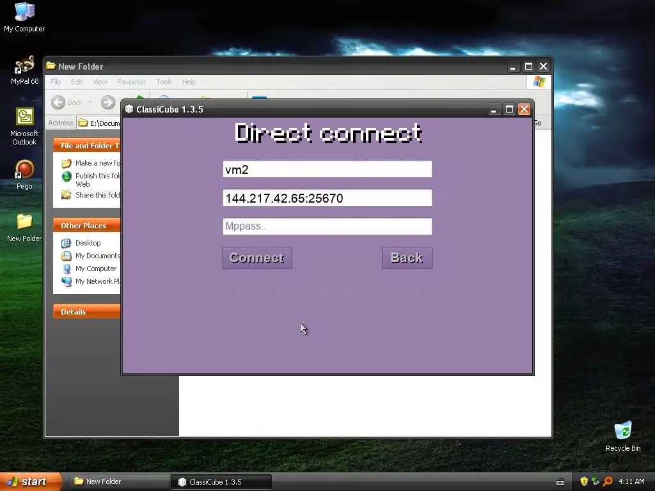The width and height of the screenshot is (655, 491).
Task: Maximize the New Folder window
Action: tap(528, 66)
